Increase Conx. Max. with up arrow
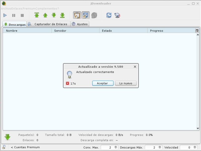Viewport: 201px width, 151px height. click(116, 146)
